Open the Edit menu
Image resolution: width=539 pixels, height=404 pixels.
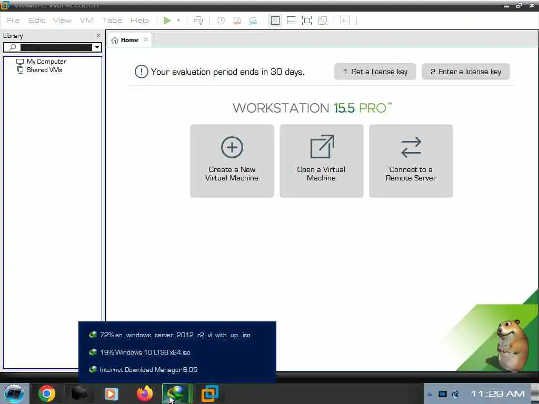37,21
